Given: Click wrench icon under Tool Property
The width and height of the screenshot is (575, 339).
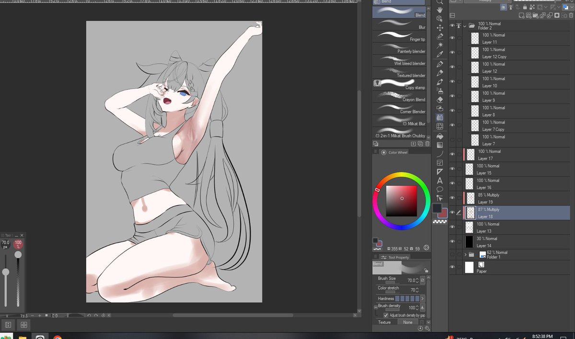Looking at the screenshot, I should click(427, 328).
